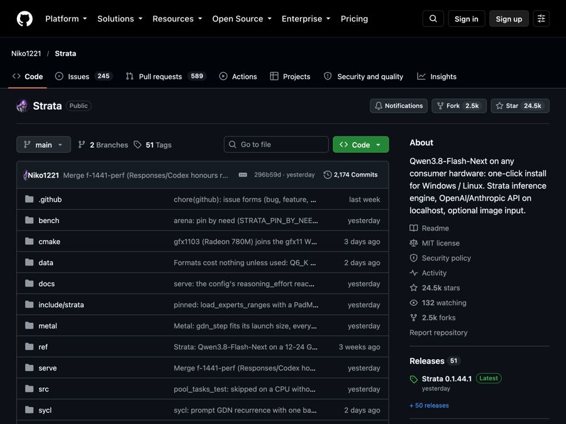Click the Activity pulse icon
The width and height of the screenshot is (566, 424).
[x=414, y=273]
